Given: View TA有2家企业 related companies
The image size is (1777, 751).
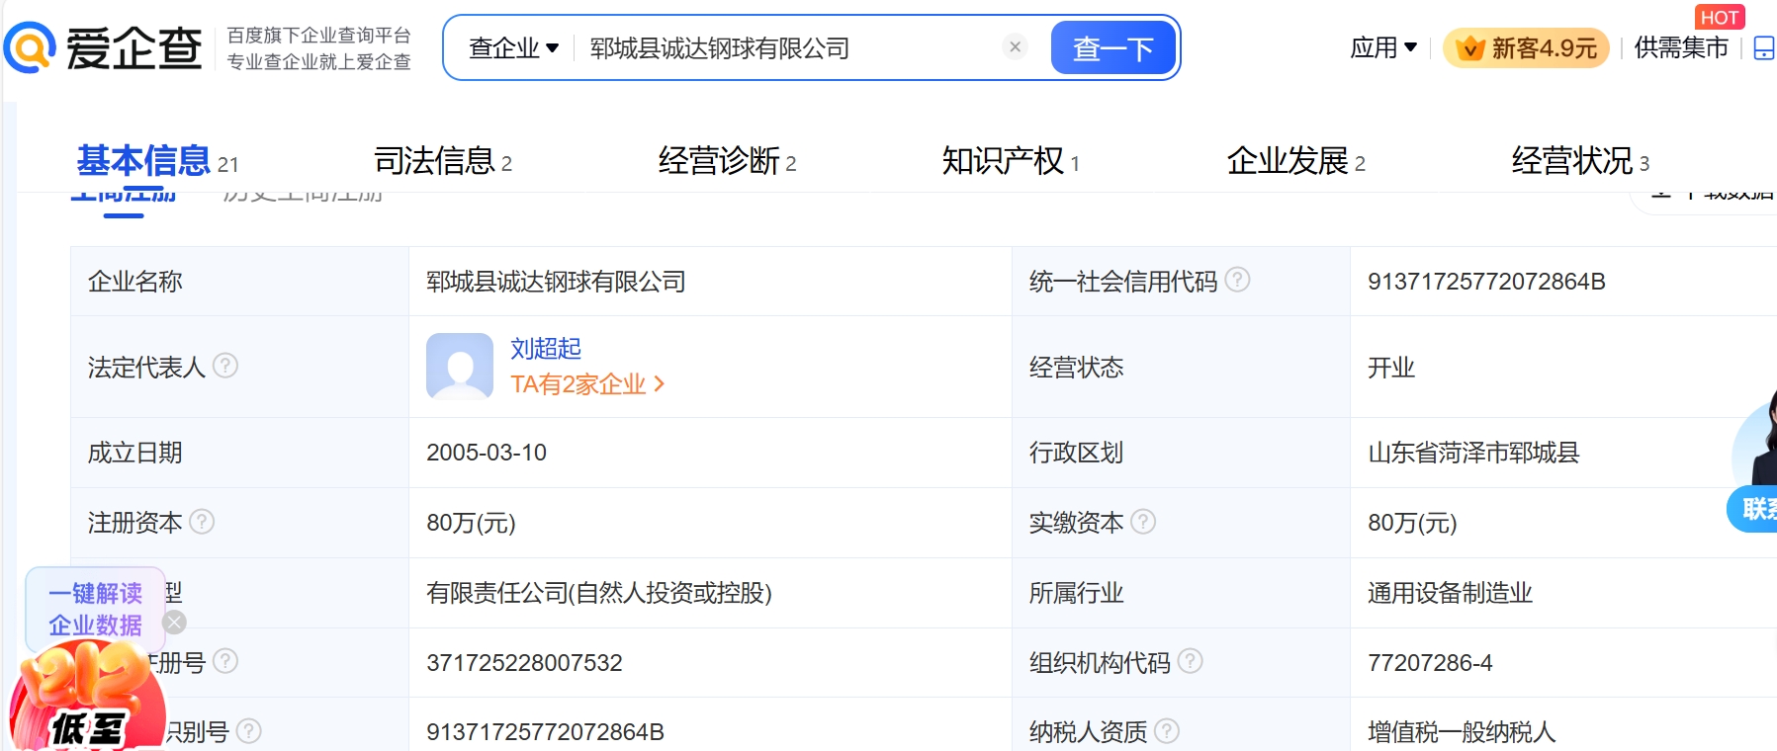Looking at the screenshot, I should (x=587, y=384).
